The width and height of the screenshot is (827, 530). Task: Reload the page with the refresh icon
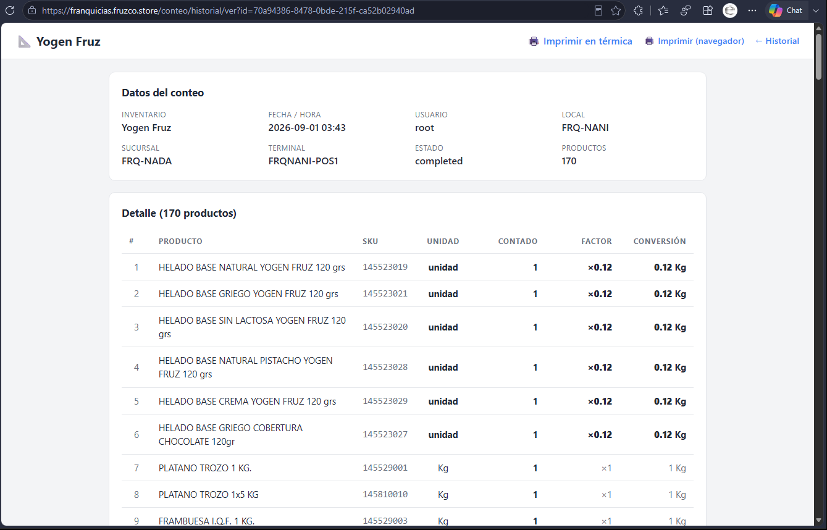tap(10, 11)
